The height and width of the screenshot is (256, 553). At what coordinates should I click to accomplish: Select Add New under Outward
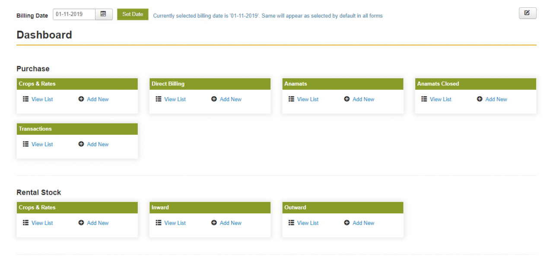tap(363, 223)
